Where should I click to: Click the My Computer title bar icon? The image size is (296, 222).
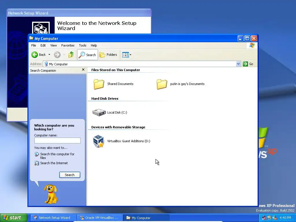pyautogui.click(x=31, y=38)
